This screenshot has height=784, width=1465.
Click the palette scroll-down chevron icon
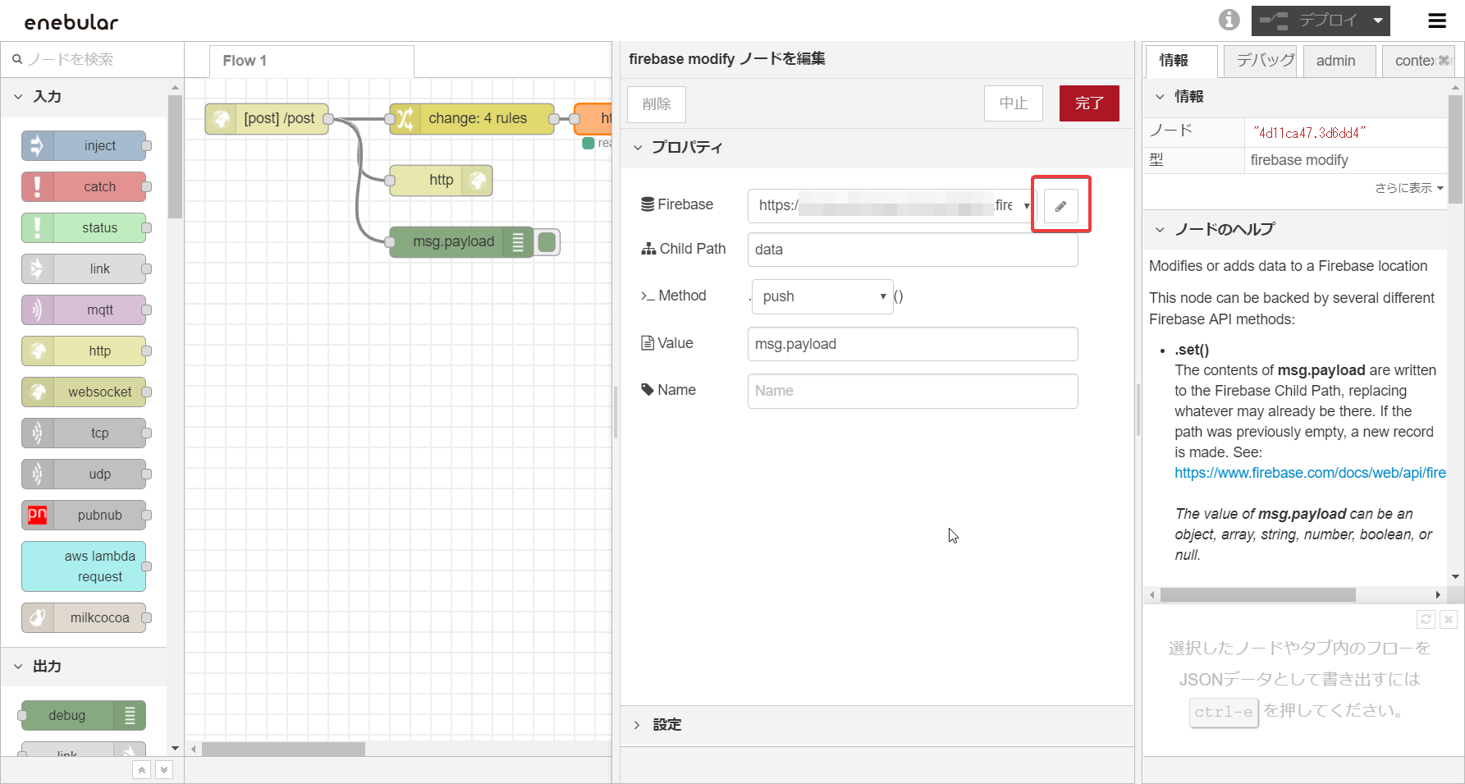(163, 769)
